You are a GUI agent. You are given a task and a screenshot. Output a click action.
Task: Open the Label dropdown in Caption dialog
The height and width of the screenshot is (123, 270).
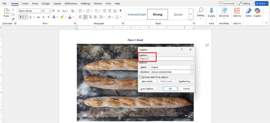click(x=192, y=67)
